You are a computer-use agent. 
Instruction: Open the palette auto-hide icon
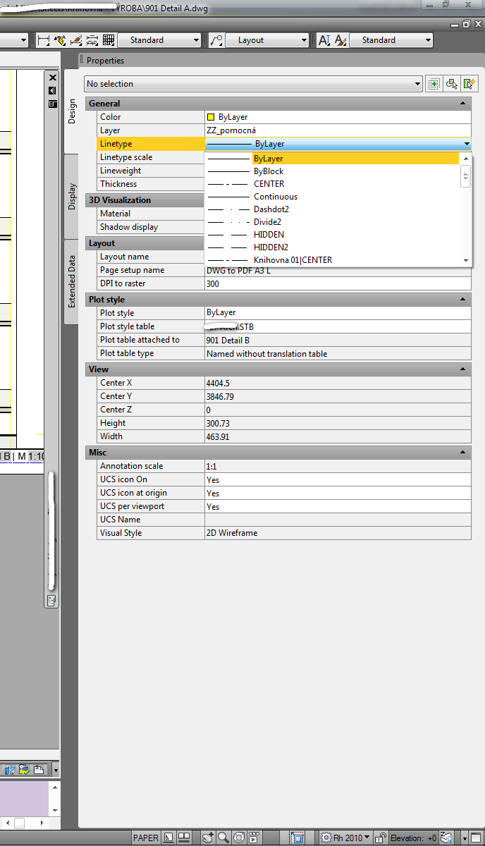pyautogui.click(x=52, y=90)
